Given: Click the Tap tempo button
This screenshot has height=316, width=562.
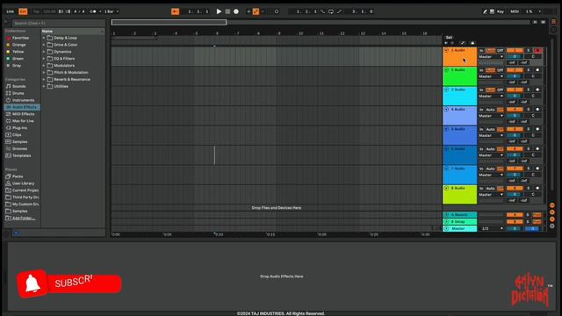Looking at the screenshot, I should (x=36, y=11).
